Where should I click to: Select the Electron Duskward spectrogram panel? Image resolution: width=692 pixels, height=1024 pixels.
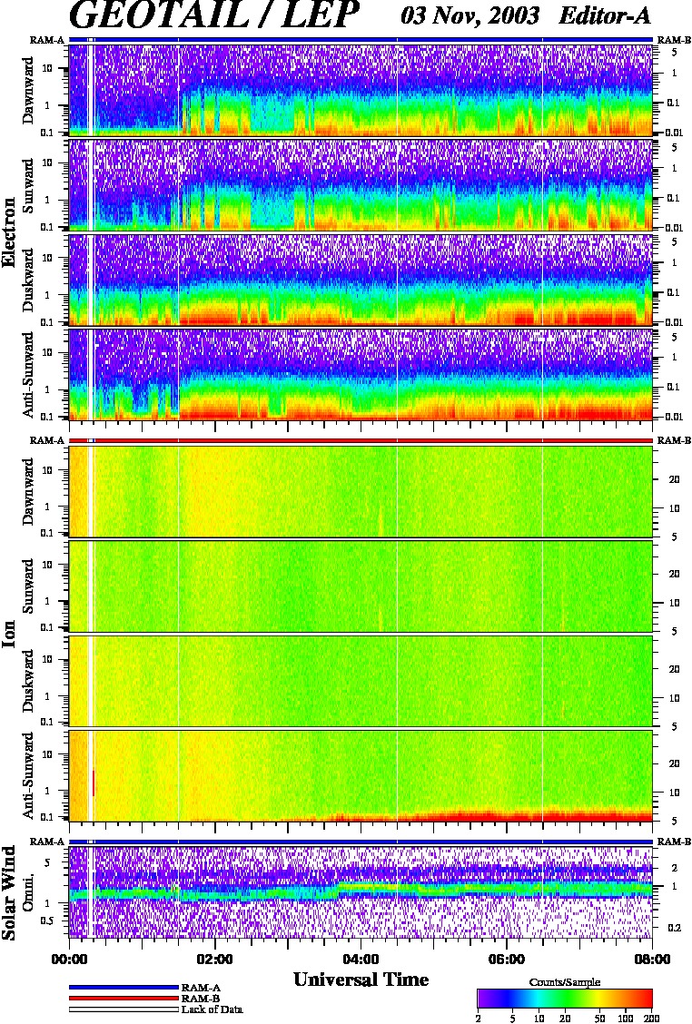[361, 281]
